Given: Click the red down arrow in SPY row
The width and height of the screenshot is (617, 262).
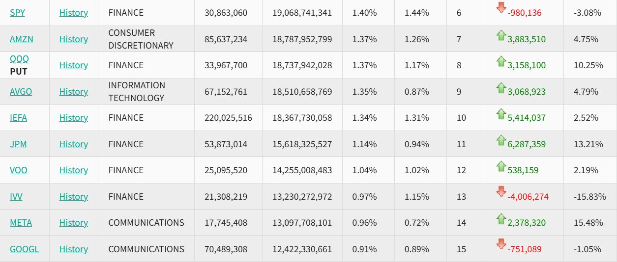Looking at the screenshot, I should (x=501, y=7).
